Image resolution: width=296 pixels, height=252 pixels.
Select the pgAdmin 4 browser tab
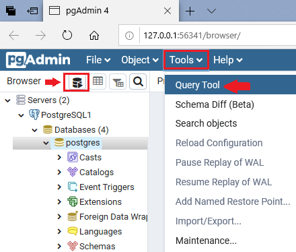click(x=111, y=11)
